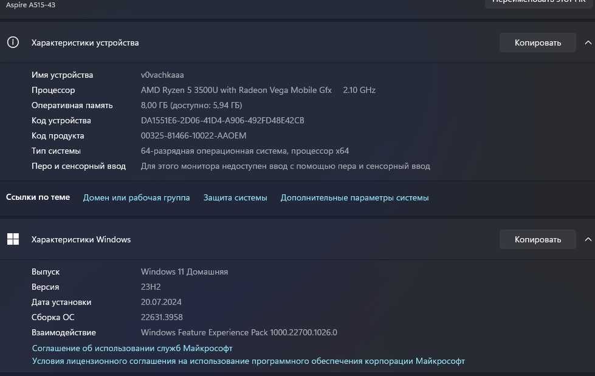Screen dimensions: 595x376
Task: Click the Оперативная память label
Action: click(72, 105)
